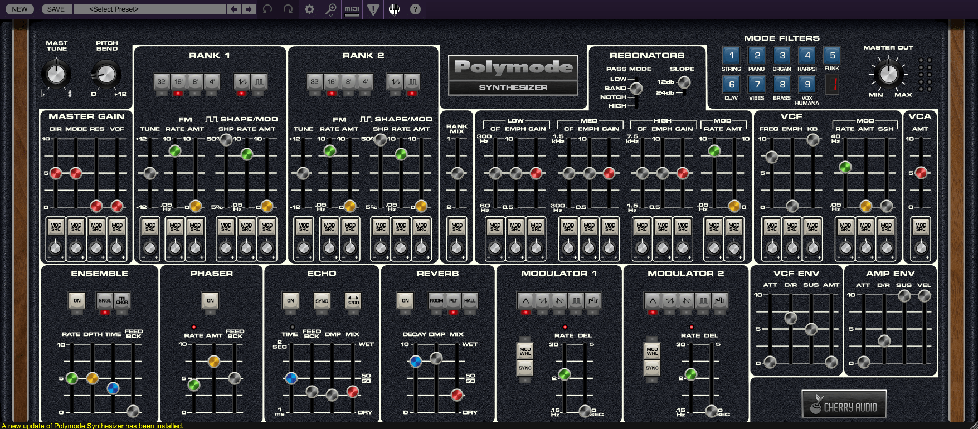Select sawtooth waveform on Rank 2
This screenshot has width=978, height=429.
395,81
